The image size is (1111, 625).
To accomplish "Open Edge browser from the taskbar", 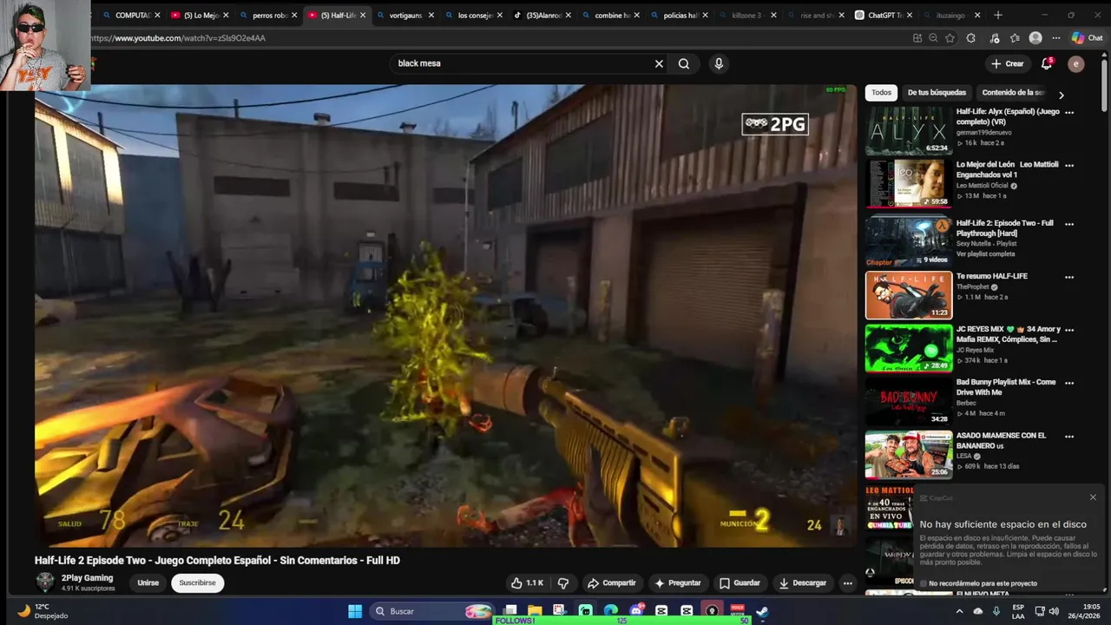I will coord(610,611).
